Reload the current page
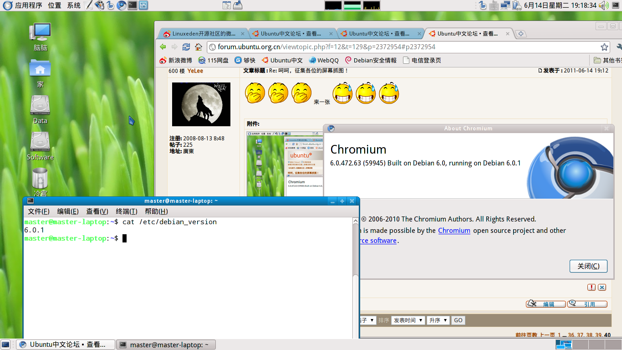 click(186, 47)
